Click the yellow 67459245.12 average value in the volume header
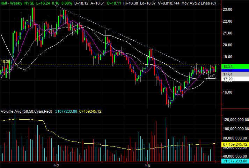Screen dimensions: 249x168 click(x=90, y=111)
